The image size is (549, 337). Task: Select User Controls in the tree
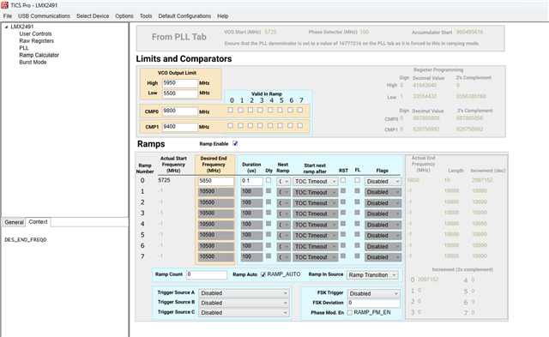[x=35, y=34]
